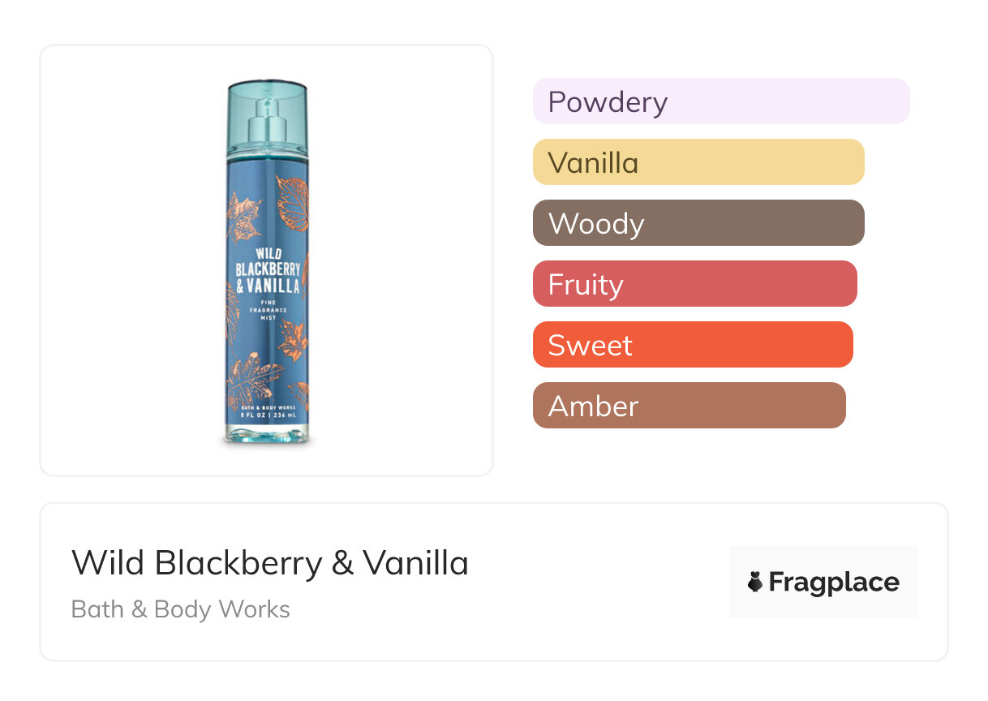Click the Fragplace logo icon
The width and height of the screenshot is (988, 701).
pyautogui.click(x=755, y=582)
